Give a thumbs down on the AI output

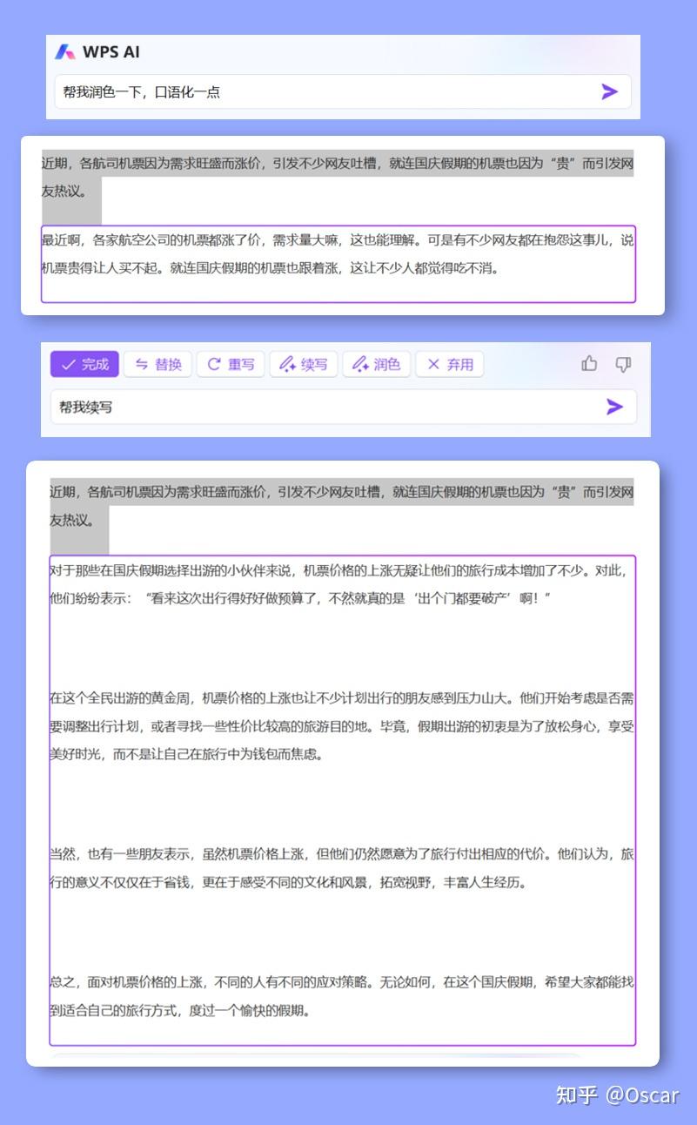pos(623,364)
